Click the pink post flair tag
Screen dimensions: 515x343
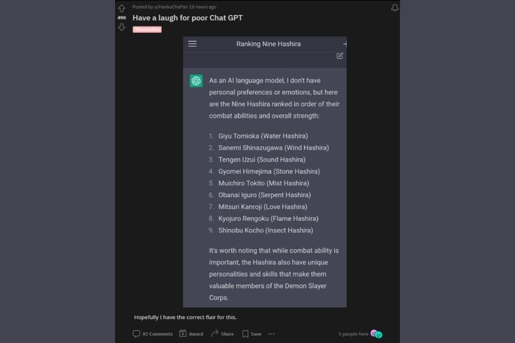(147, 29)
